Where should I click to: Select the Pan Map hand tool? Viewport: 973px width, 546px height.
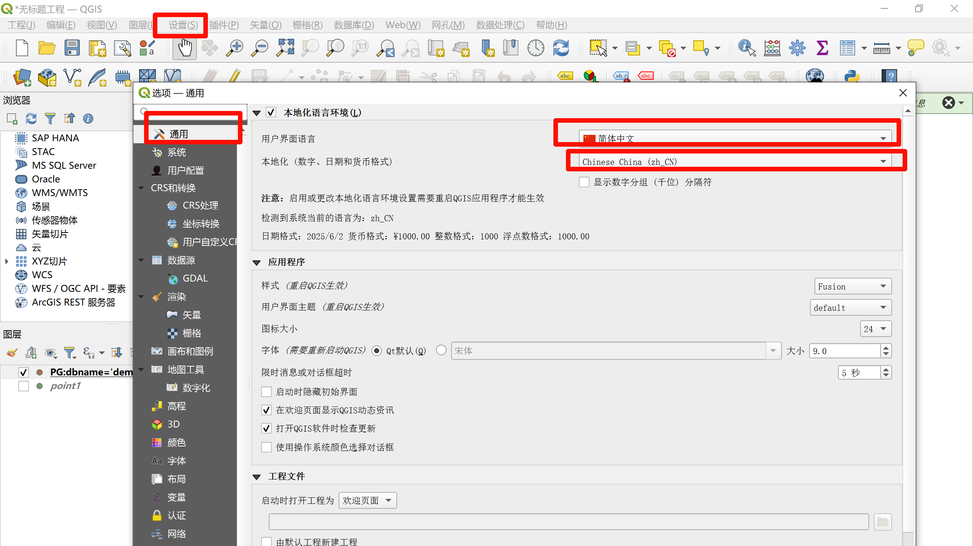click(x=185, y=48)
